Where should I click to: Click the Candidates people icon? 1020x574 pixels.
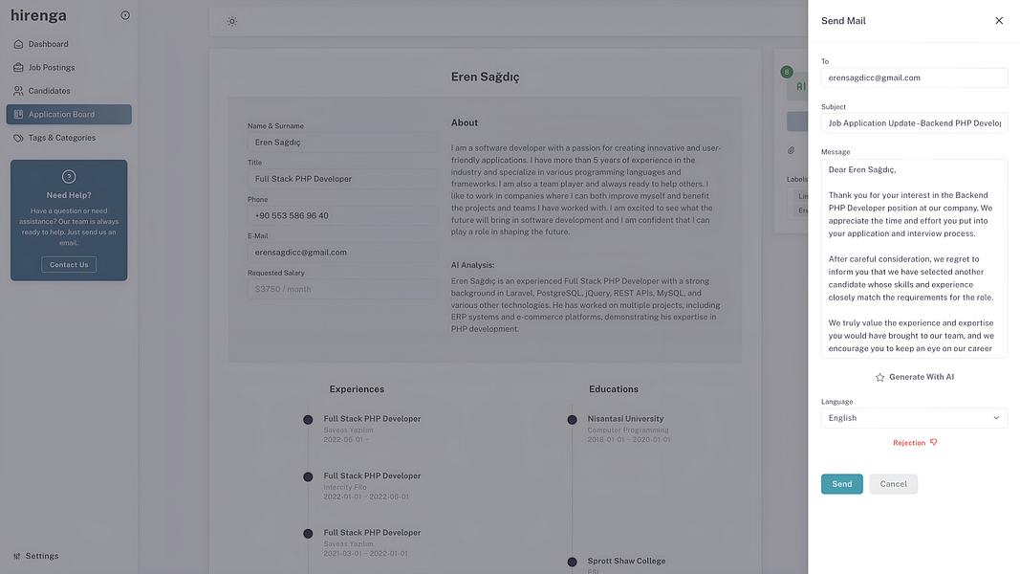pos(18,91)
